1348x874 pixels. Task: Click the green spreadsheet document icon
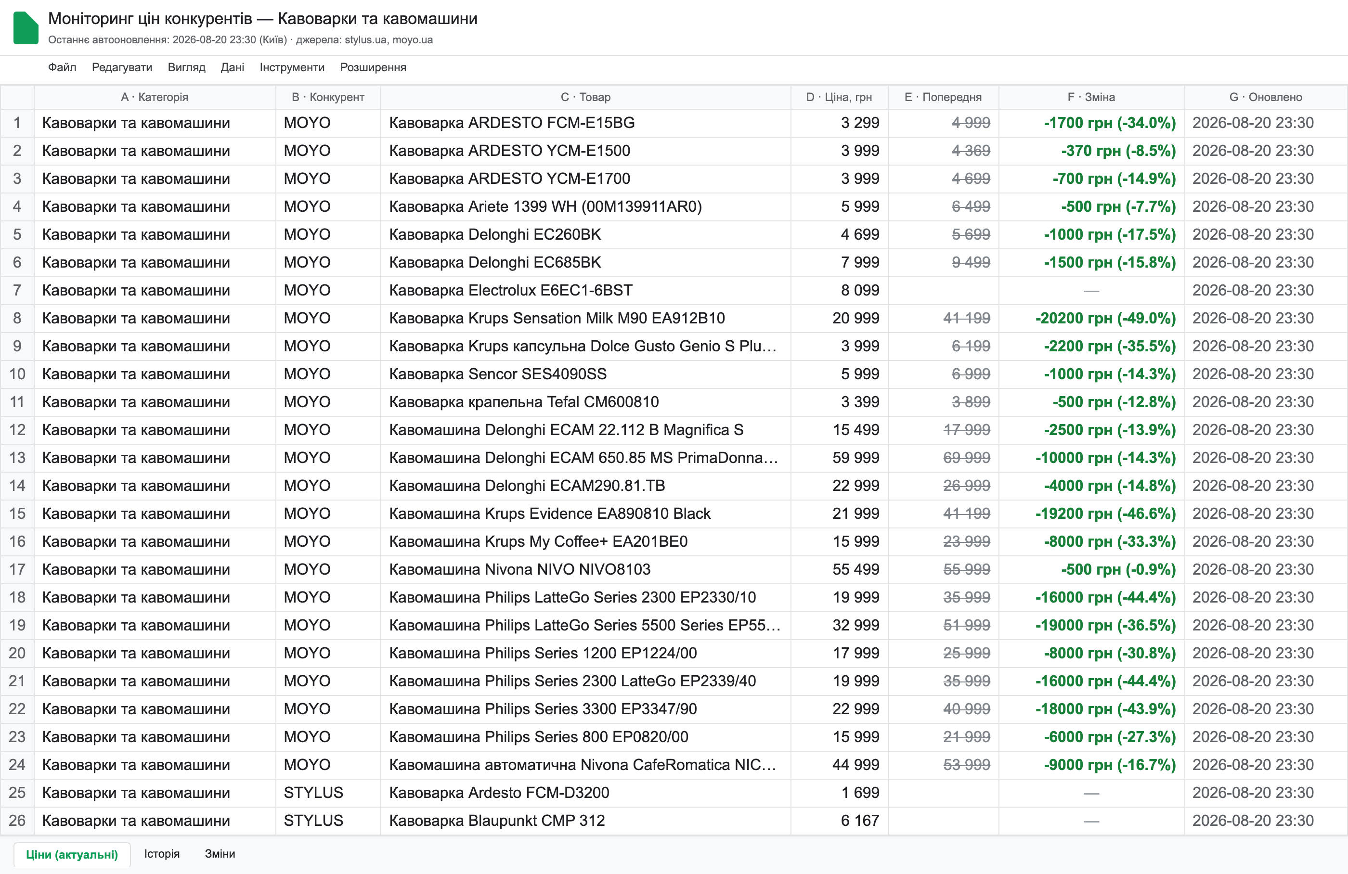(x=26, y=28)
